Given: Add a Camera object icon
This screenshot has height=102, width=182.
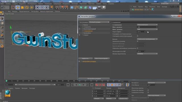Looking at the screenshot, I should coord(99,8).
